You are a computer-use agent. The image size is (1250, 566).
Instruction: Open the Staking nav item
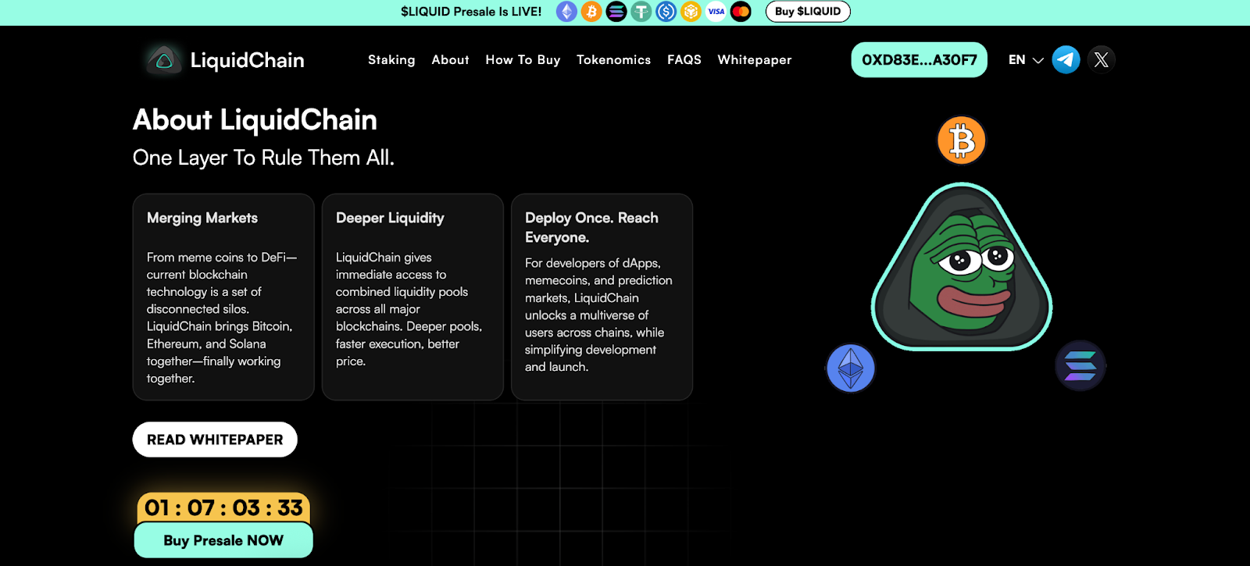coord(391,60)
